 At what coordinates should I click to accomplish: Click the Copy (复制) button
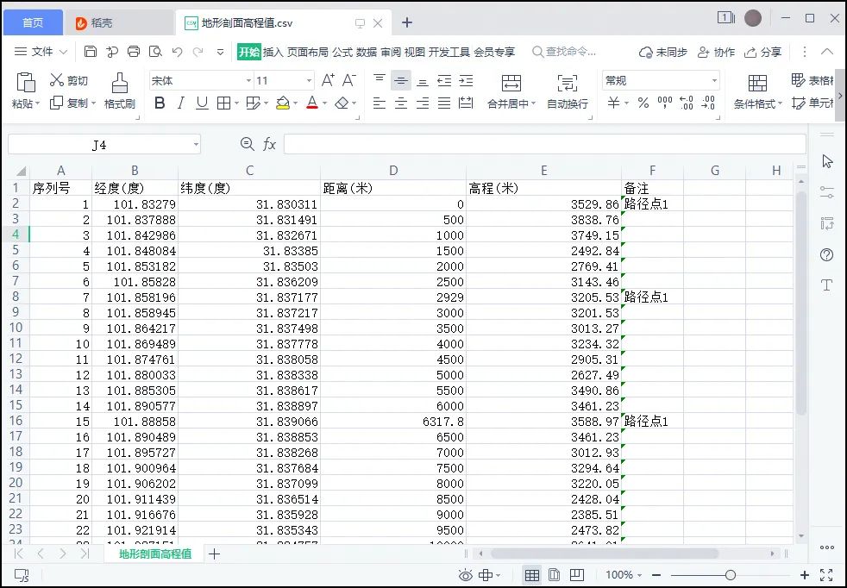72,103
